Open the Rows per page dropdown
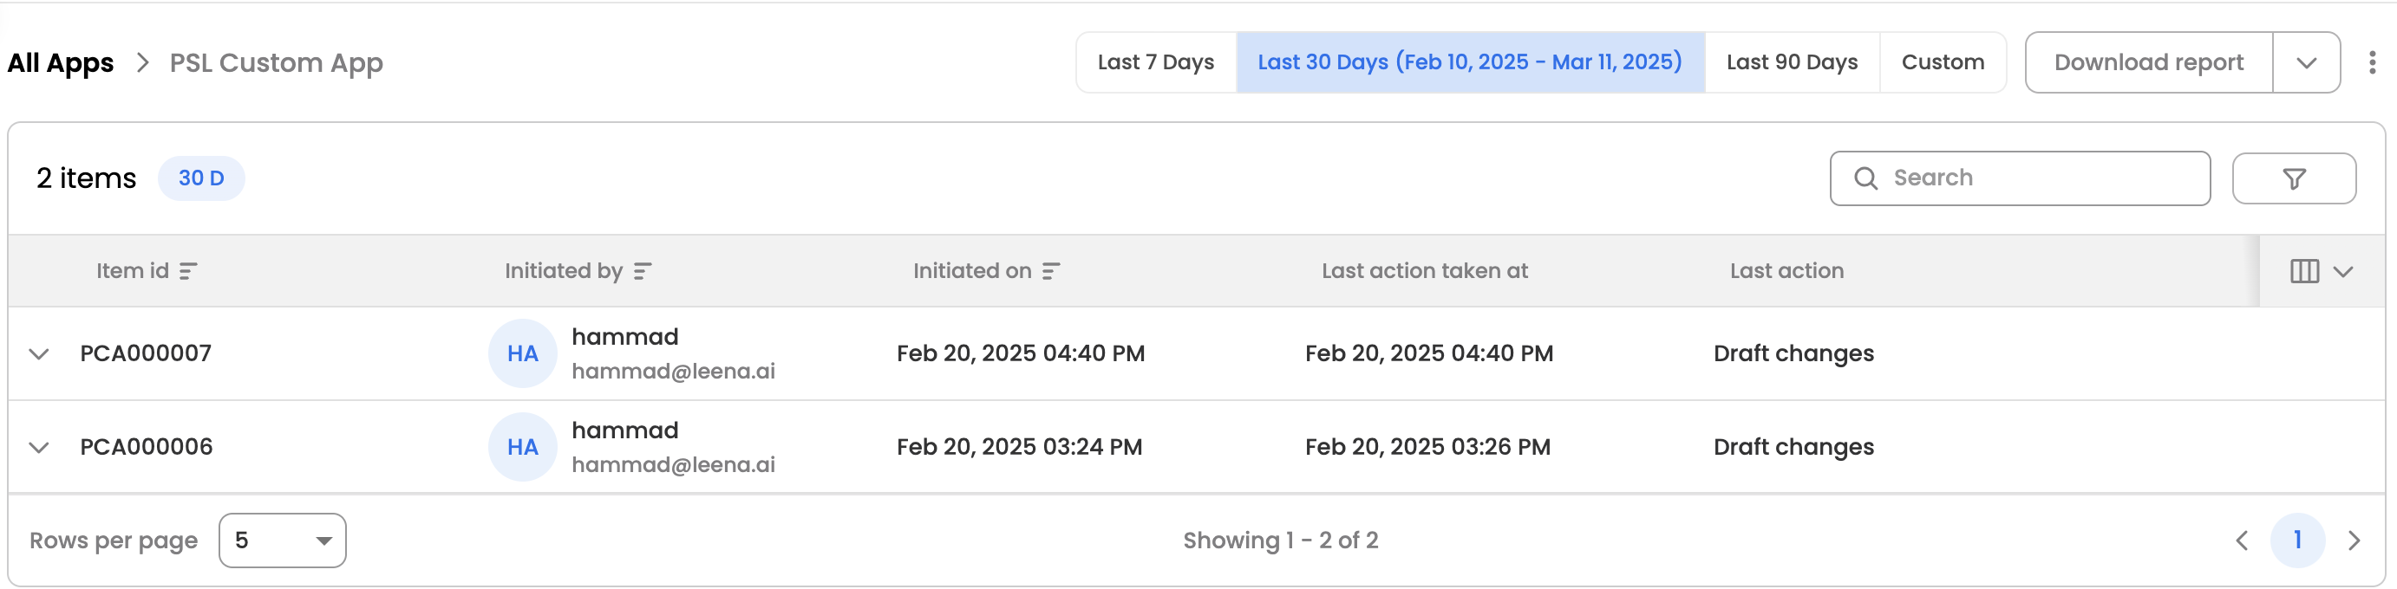This screenshot has width=2397, height=589. click(282, 540)
